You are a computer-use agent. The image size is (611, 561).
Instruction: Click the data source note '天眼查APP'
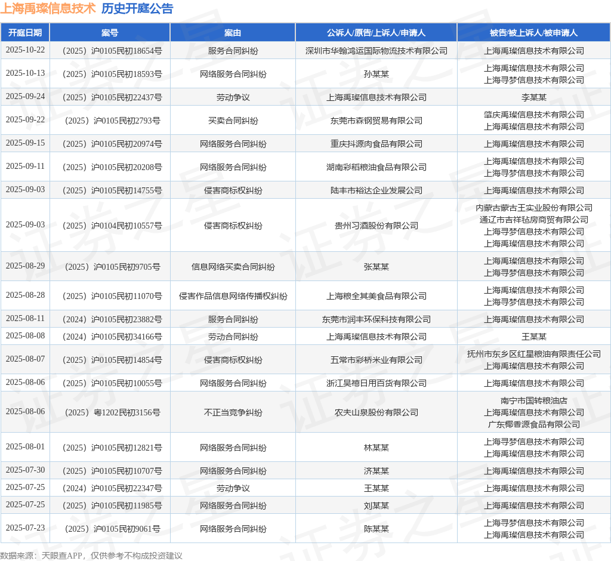[x=61, y=556]
